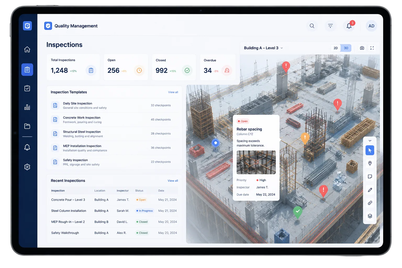Click the shield logo atop sidebar
Image resolution: width=402 pixels, height=268 pixels.
pos(27,26)
